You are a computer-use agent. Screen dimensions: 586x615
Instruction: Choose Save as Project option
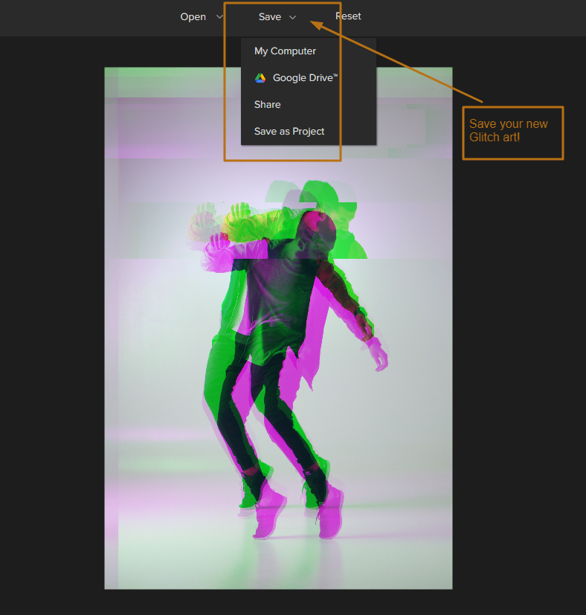289,132
